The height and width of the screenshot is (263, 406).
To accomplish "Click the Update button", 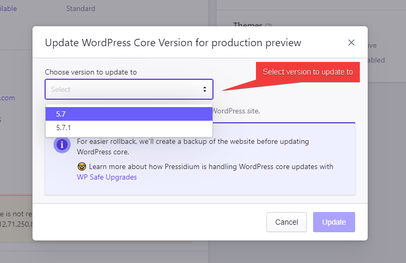I will click(x=334, y=222).
